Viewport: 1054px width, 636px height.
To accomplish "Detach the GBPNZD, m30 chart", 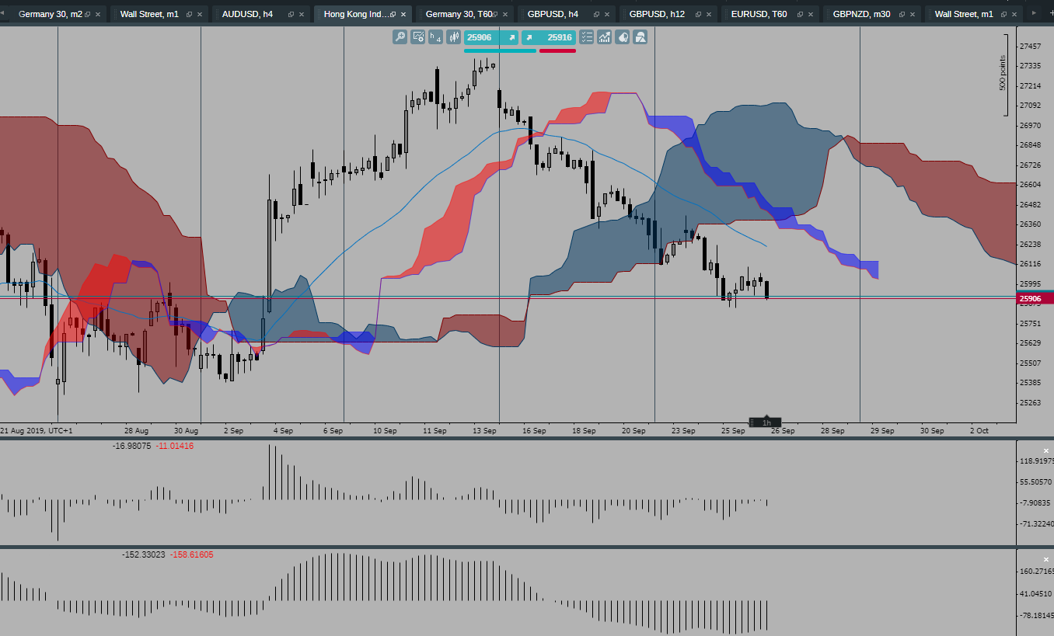I will point(902,15).
